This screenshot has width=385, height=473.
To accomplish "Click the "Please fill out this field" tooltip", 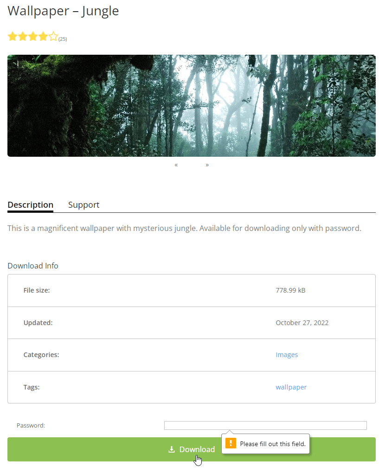I will (273, 444).
